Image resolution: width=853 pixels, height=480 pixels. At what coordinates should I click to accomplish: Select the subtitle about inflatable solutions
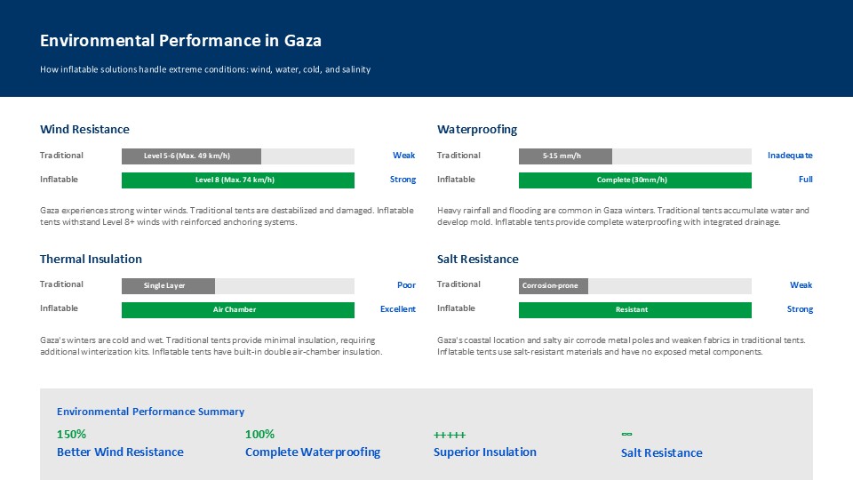(x=205, y=69)
